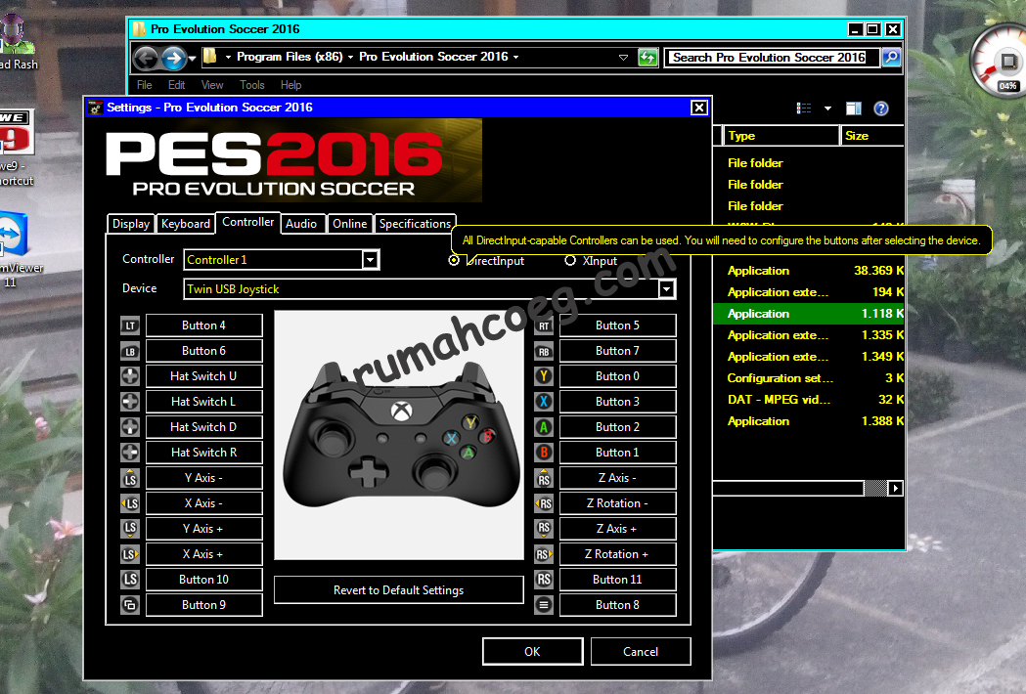The image size is (1026, 694).
Task: Click the Z Rotation - mapping
Action: pos(618,503)
